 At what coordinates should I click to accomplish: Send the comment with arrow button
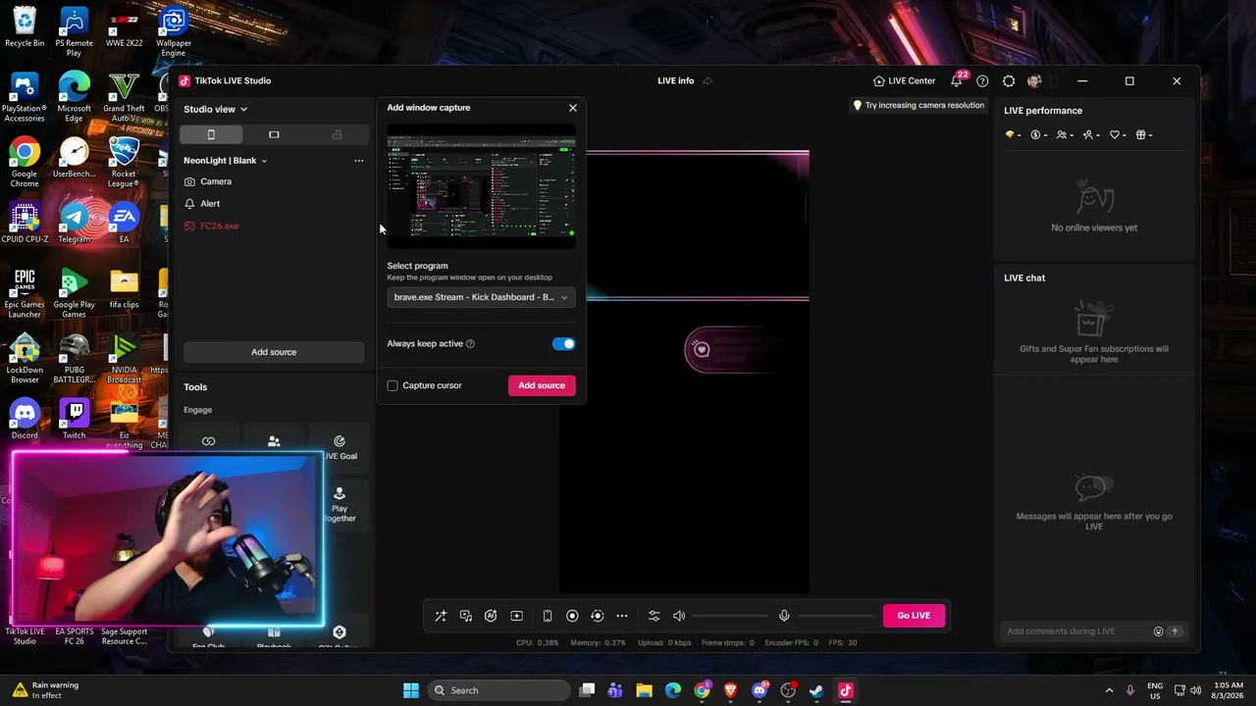pyautogui.click(x=1175, y=631)
